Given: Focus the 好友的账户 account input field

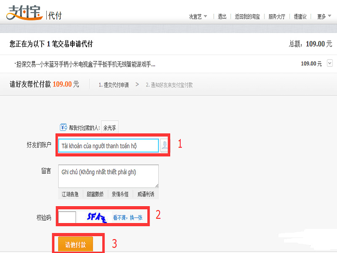Looking at the screenshot, I should 108,145.
